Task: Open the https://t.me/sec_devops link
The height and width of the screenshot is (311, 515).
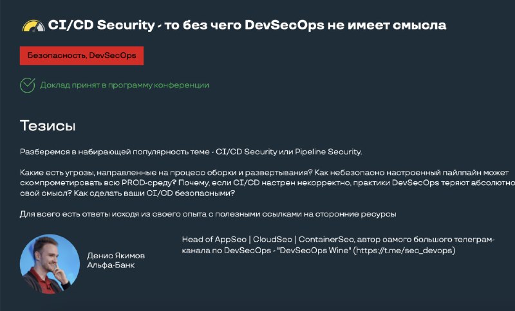Action: coord(404,251)
